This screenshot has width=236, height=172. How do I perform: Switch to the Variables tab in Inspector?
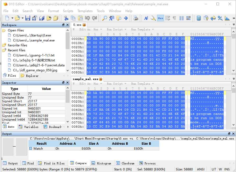29,127
